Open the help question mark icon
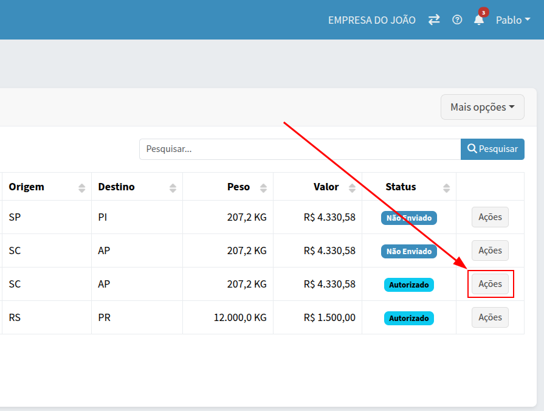Viewport: 544px width, 411px height. pos(457,20)
